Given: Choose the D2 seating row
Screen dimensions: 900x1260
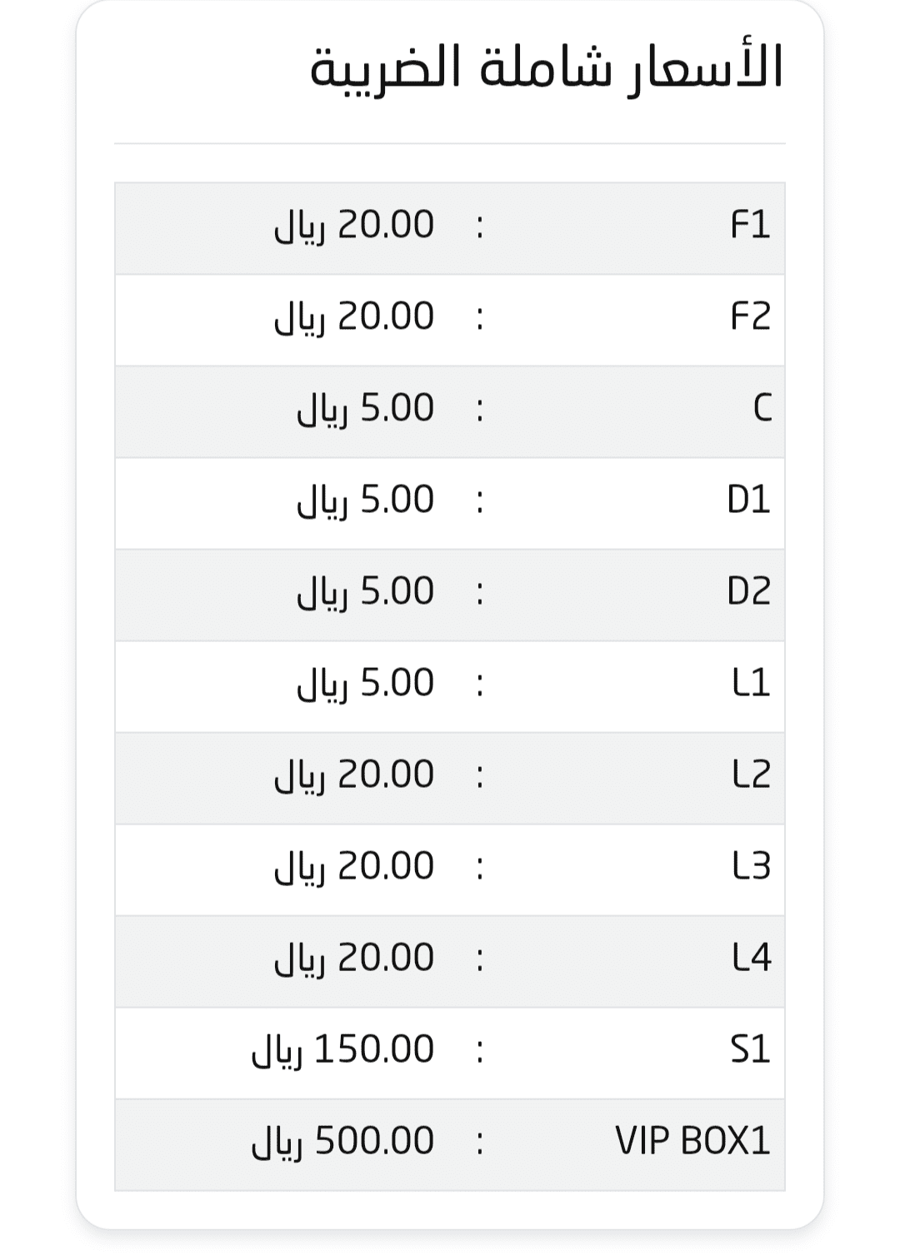Looking at the screenshot, I should pyautogui.click(x=450, y=595).
